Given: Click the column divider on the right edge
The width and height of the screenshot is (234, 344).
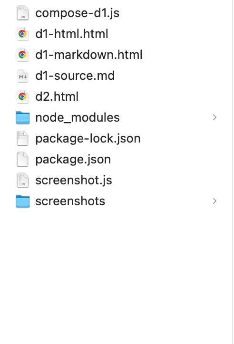Looking at the screenshot, I should (x=233, y=172).
